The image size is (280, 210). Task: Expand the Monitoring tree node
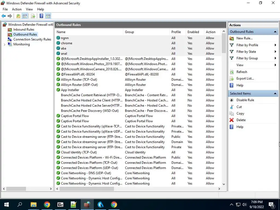click(4, 45)
